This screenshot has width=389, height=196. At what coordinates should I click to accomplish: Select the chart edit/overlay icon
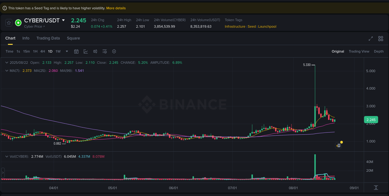point(86,51)
